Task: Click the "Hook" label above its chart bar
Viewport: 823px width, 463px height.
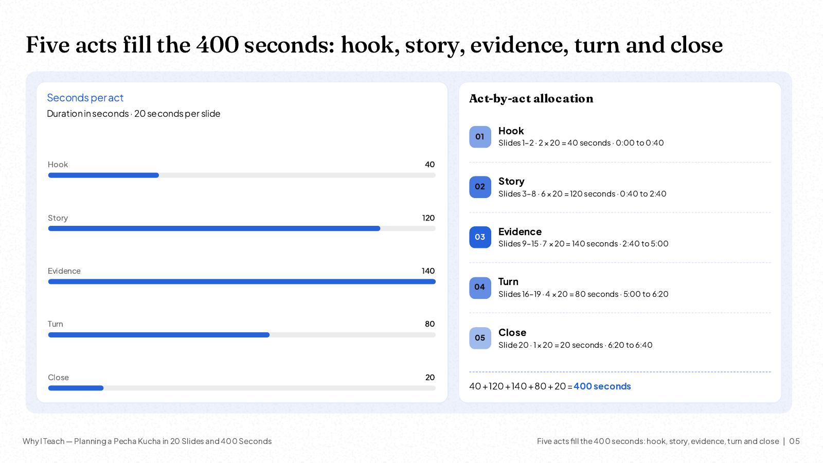Action: (x=58, y=165)
